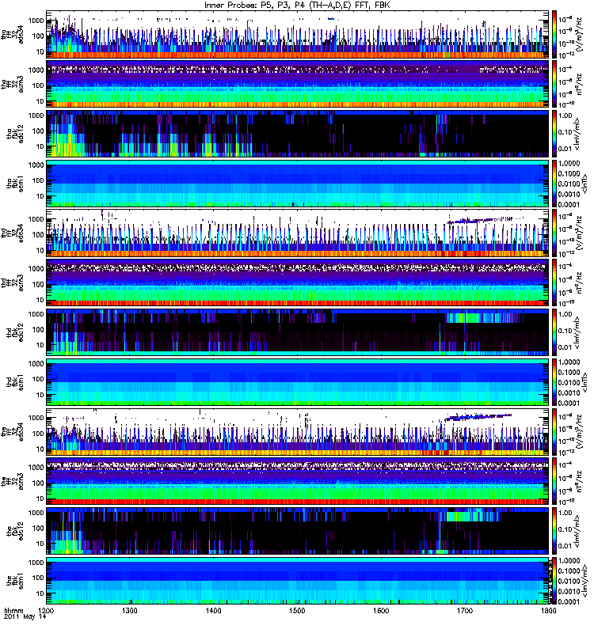Select the 'thd fff 32 edc34' y-axis label
Image resolution: width=594 pixels, height=633 pixels.
point(12,233)
